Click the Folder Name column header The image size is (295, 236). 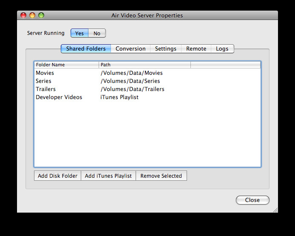[67, 65]
